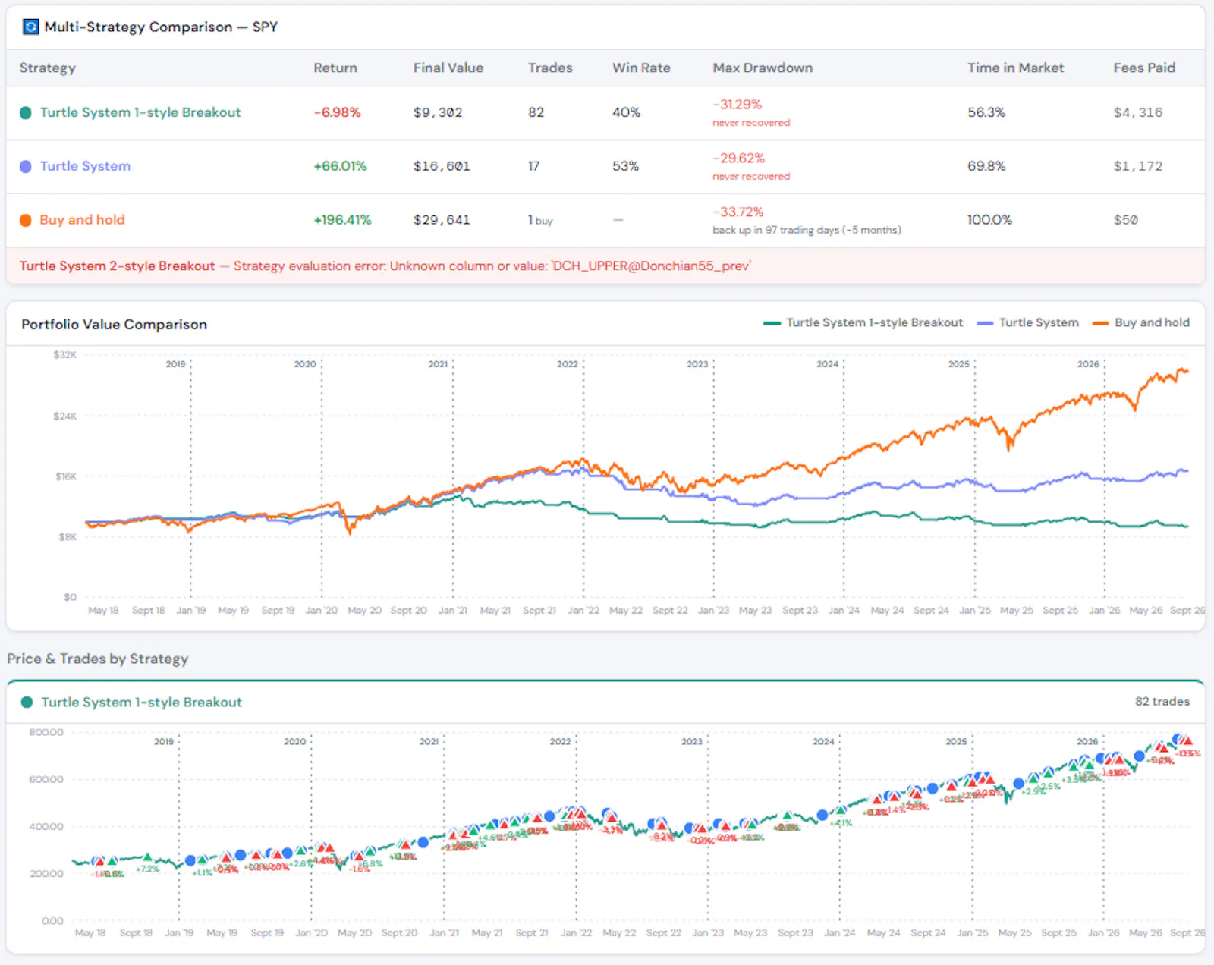This screenshot has width=1214, height=965.
Task: Click orange dot beside Buy and hold row
Action: (x=26, y=221)
